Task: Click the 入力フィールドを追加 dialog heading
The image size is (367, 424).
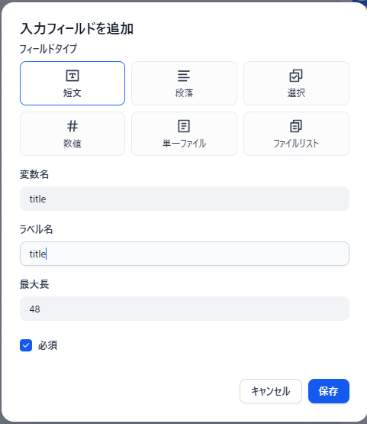Action: [x=77, y=29]
